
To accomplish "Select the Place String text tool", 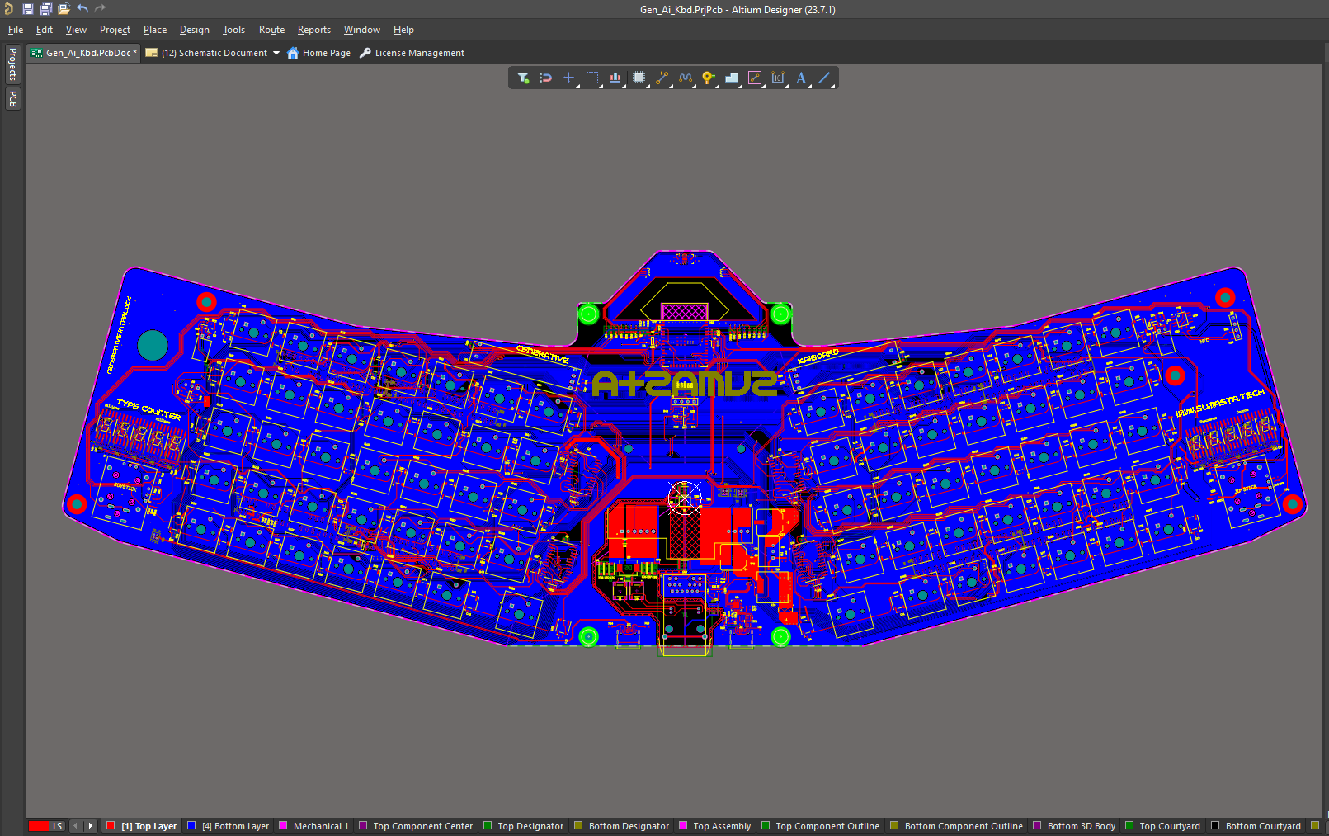I will tap(800, 78).
